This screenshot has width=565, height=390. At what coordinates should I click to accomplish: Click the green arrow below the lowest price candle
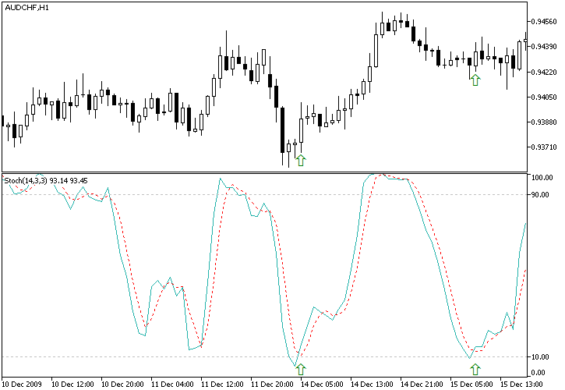click(301, 160)
